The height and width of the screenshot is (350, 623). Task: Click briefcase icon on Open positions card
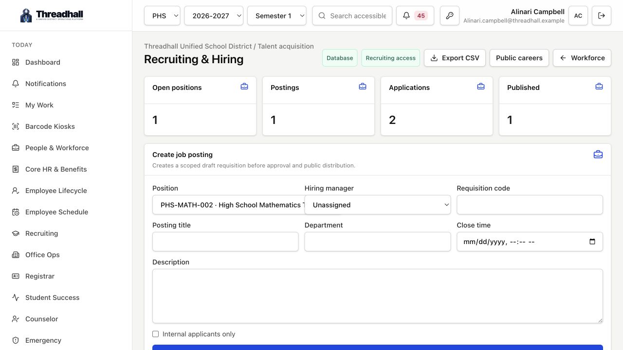coord(244,87)
